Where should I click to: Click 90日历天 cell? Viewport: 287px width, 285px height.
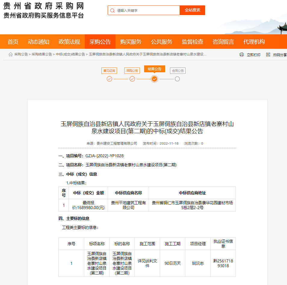173,263
